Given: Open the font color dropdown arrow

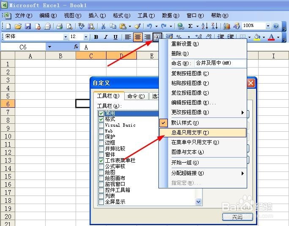Looking at the screenshot, I should click(x=278, y=37).
